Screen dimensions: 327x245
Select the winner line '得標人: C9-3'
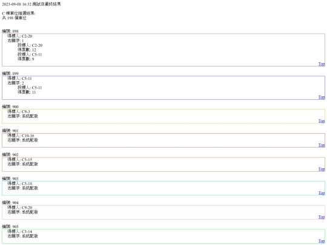pos(19,111)
